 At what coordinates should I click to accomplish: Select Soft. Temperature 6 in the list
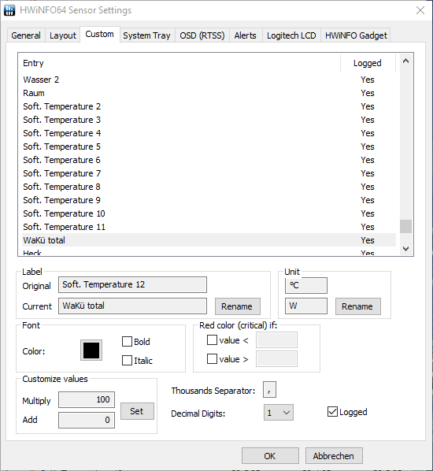[209, 160]
